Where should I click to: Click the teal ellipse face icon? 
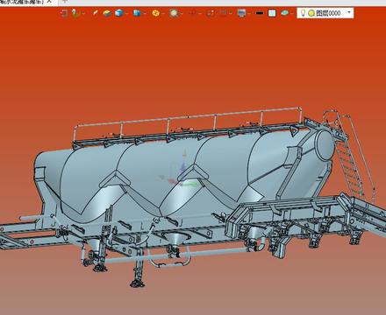(284, 13)
